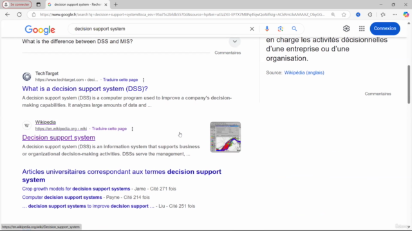Click 'Traduire cette page' for Wikipedia
This screenshot has height=231, width=412.
[x=109, y=128]
